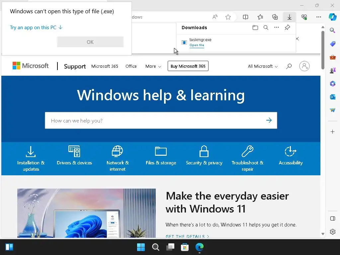Click scrollbar up arrow
Viewport: 340px width, 255px height.
pos(323,27)
